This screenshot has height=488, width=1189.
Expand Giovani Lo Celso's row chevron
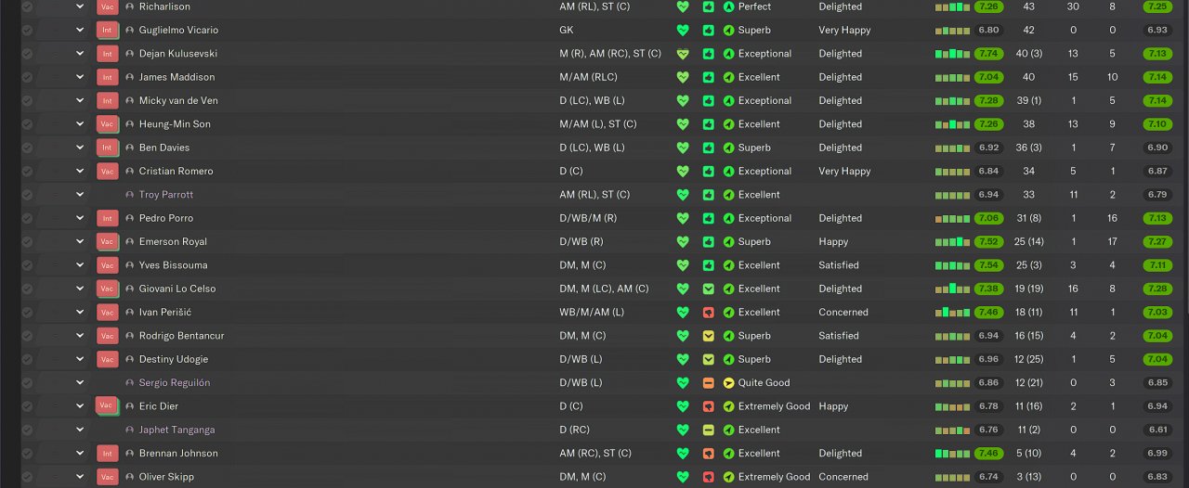pos(80,289)
